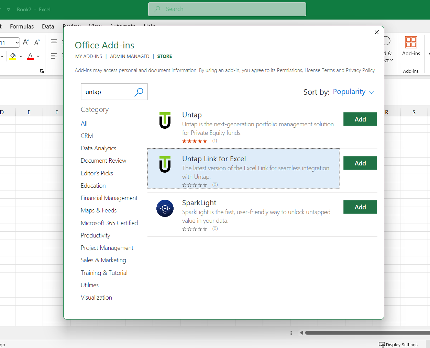Click the horizontal scrollbar thumb
Screen dimensions: 430x348
tap(367, 333)
